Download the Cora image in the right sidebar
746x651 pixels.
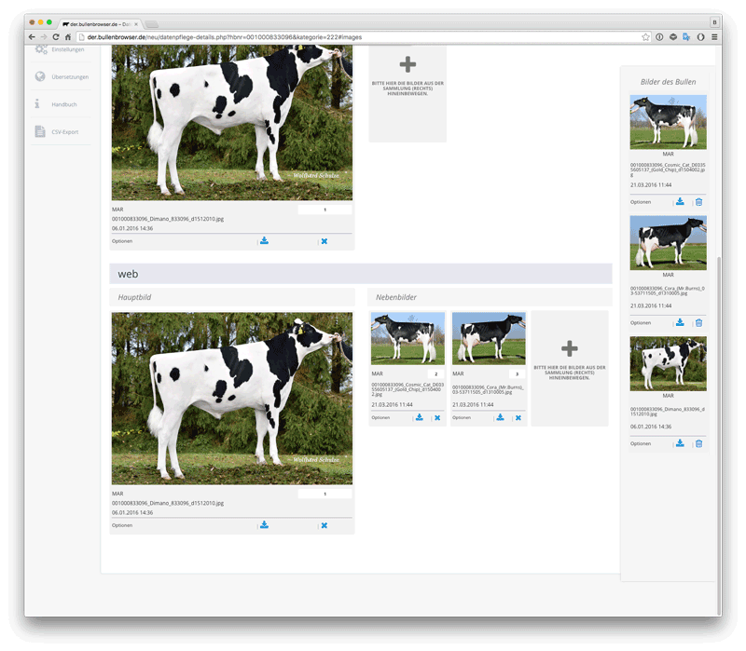pos(680,322)
